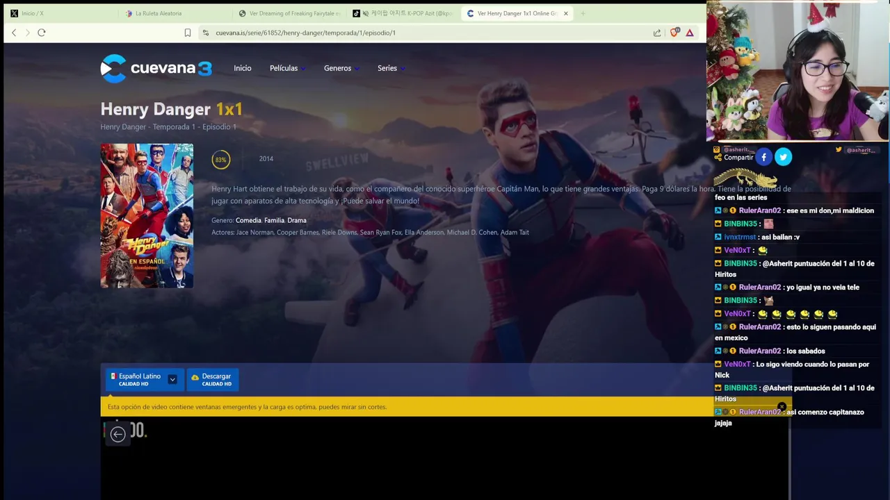
Task: Click the share icon in the address bar
Action: click(x=657, y=33)
